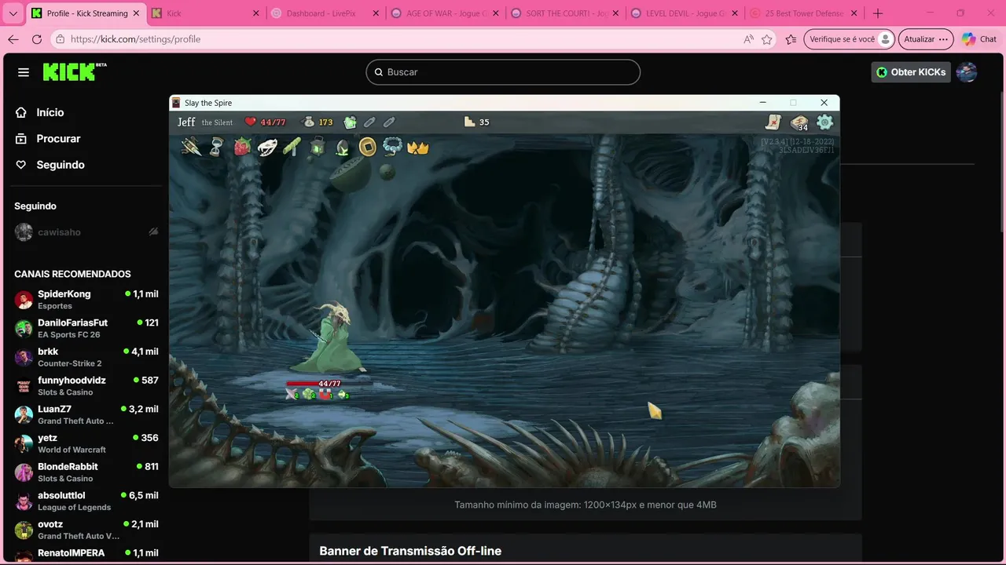
Task: Switch to the Kick tab
Action: click(204, 13)
